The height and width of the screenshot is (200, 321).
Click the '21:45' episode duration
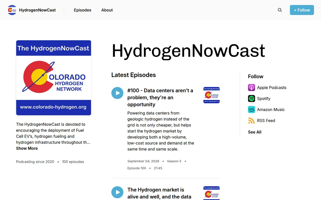coord(158,168)
